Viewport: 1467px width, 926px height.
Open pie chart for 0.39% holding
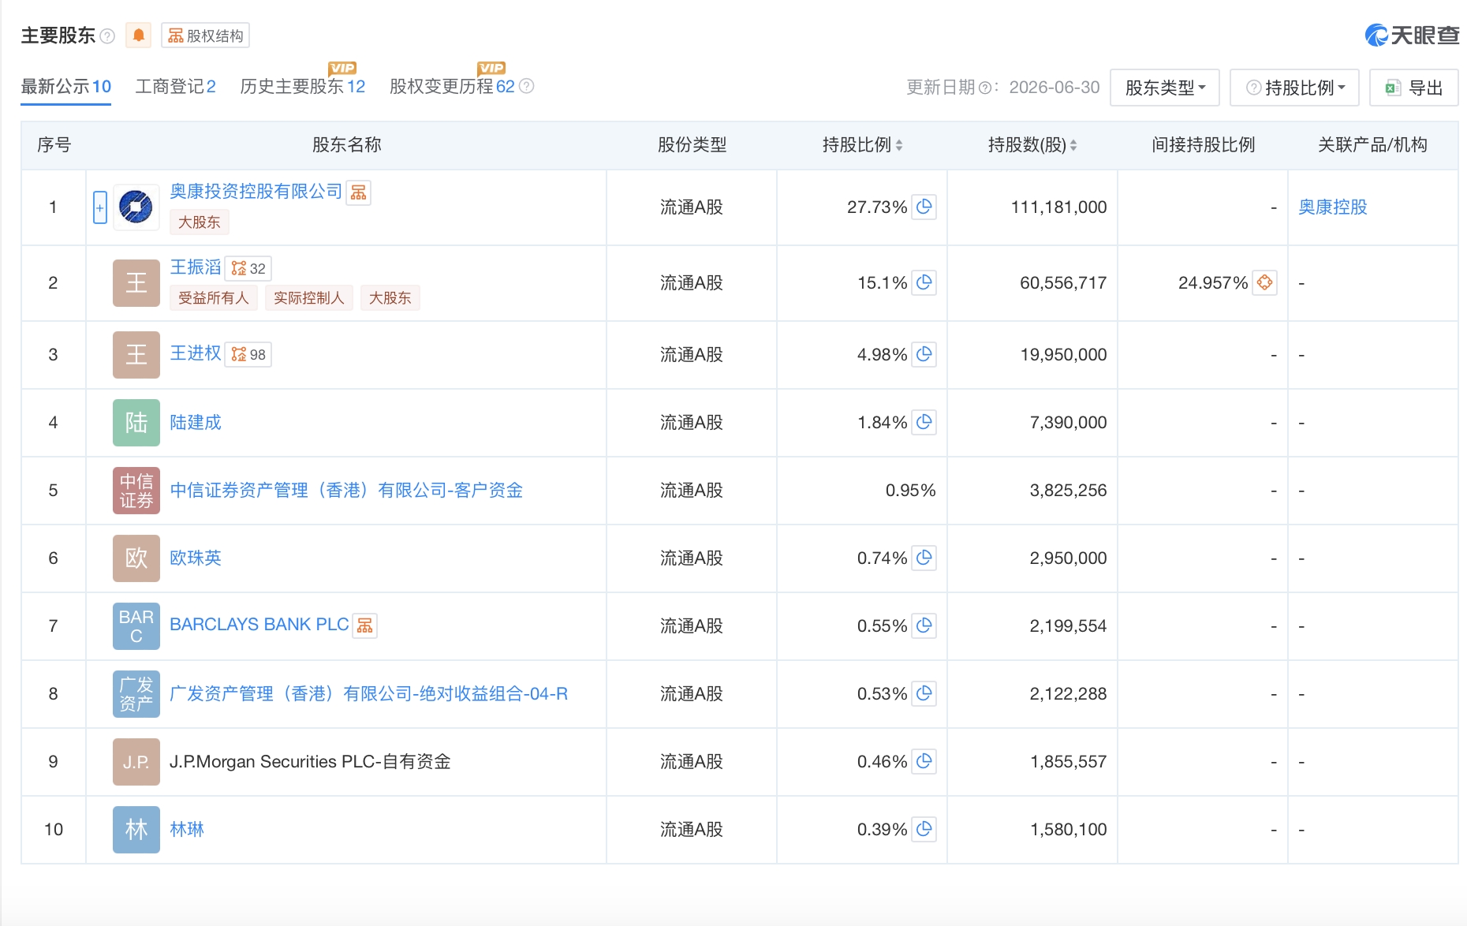924,829
